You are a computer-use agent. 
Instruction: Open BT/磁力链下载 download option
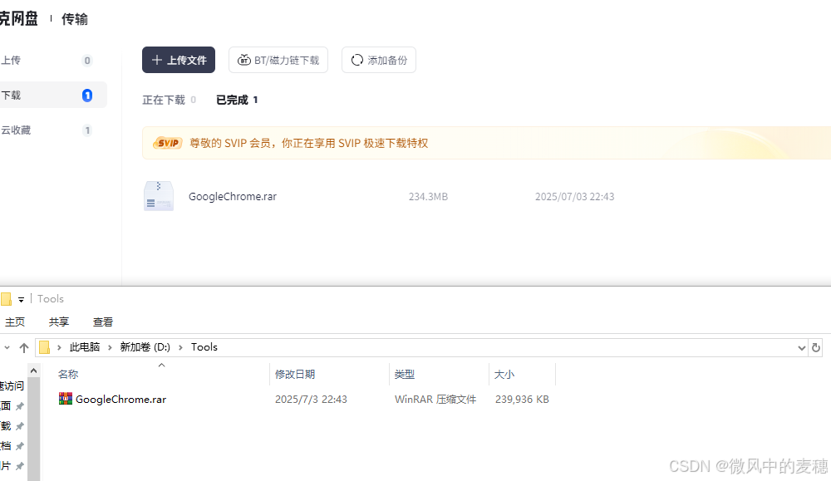[278, 60]
